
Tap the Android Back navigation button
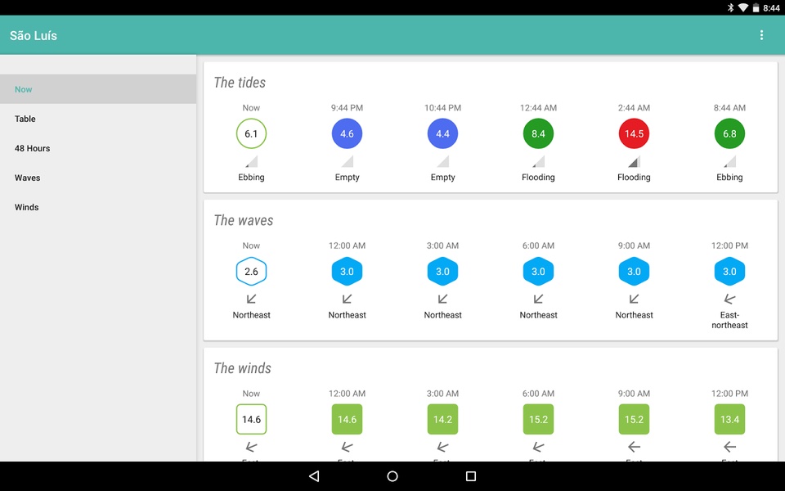(314, 476)
